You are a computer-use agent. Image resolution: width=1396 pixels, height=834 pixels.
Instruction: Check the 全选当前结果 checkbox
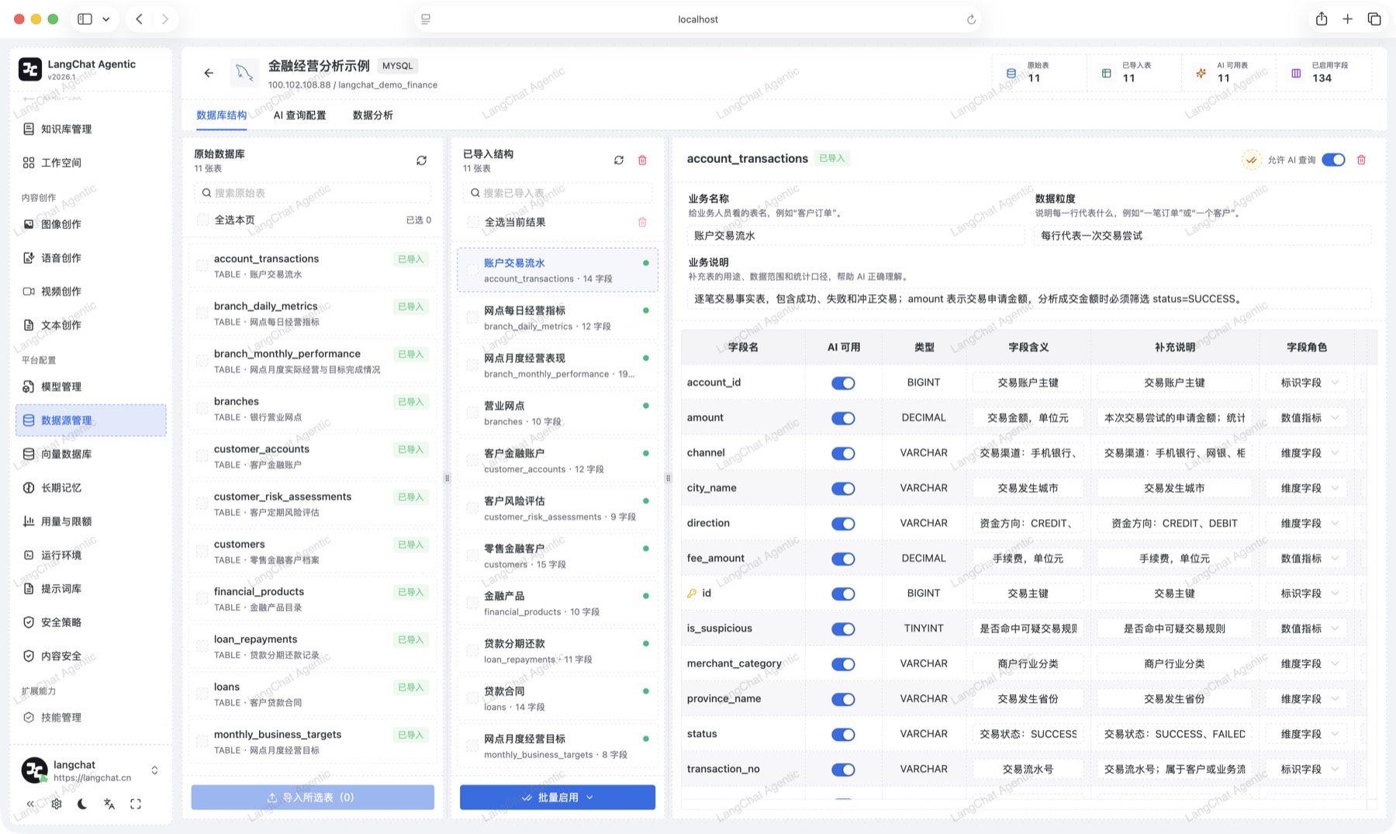coord(472,223)
